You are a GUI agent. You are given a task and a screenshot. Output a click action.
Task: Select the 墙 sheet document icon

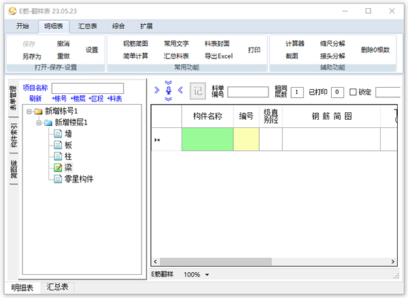click(x=58, y=134)
